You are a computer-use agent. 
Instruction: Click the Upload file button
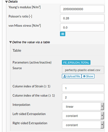pyautogui.click(x=72, y=76)
